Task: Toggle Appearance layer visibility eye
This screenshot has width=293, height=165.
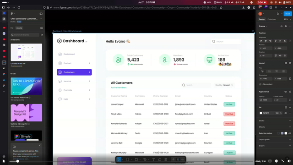Action: [286, 92]
